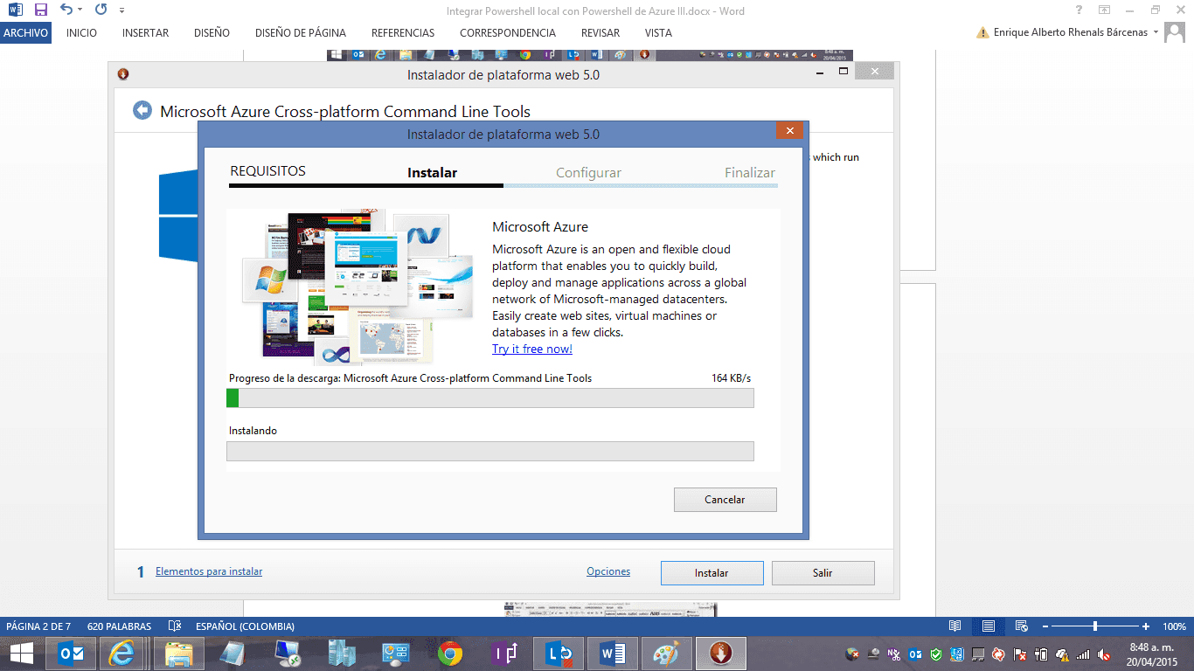Click the Configurar step label
Viewport: 1194px width, 671px height.
click(x=588, y=173)
